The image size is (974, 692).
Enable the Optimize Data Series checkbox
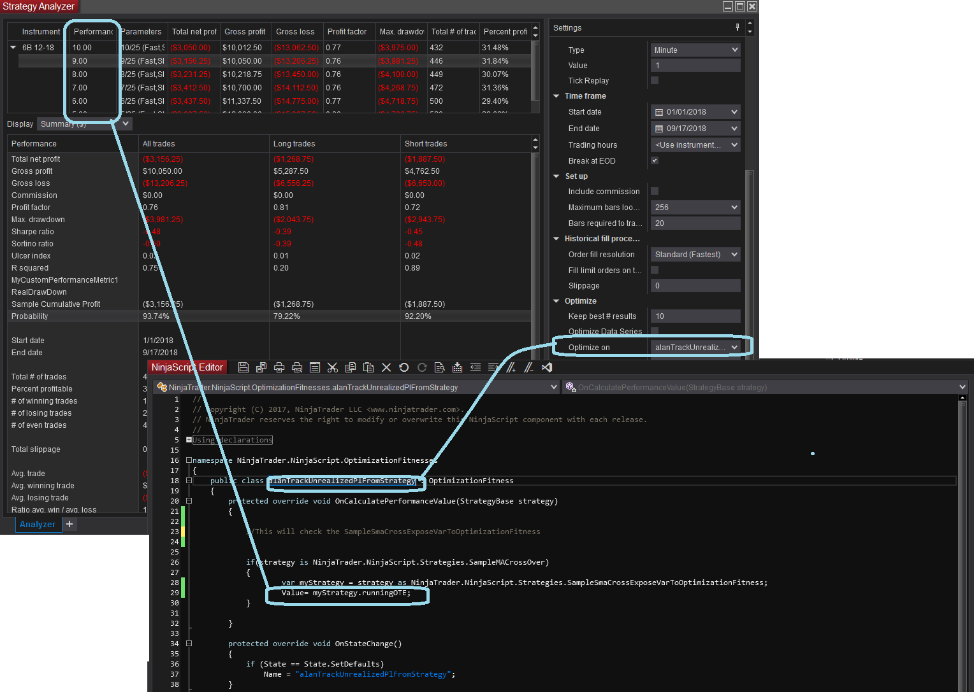655,331
